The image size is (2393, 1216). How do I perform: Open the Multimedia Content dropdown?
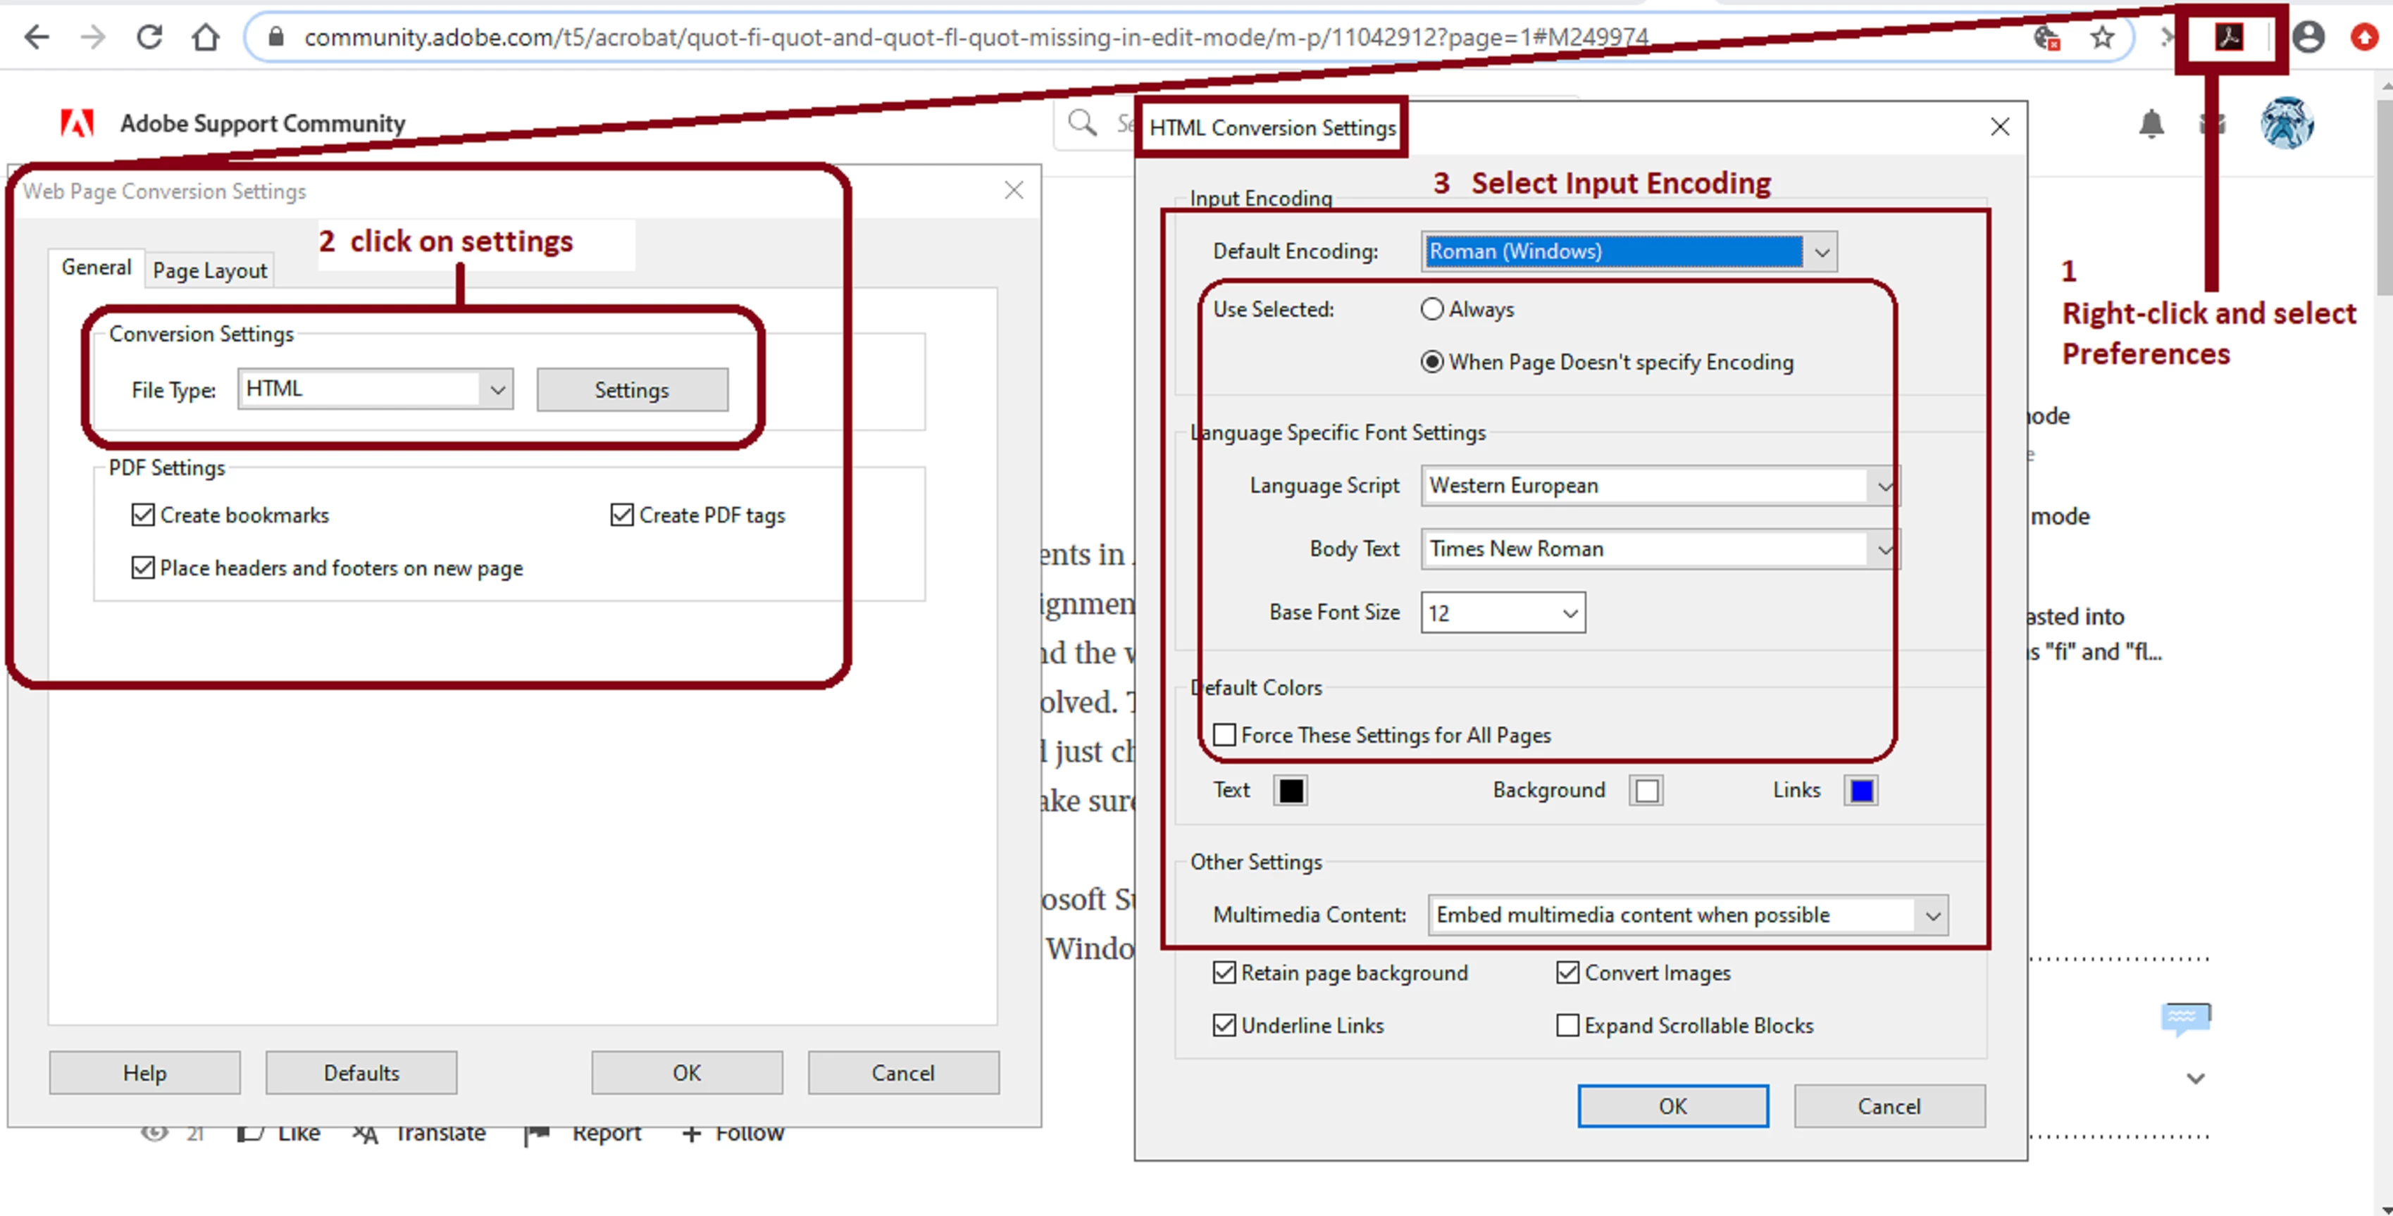pos(1932,915)
